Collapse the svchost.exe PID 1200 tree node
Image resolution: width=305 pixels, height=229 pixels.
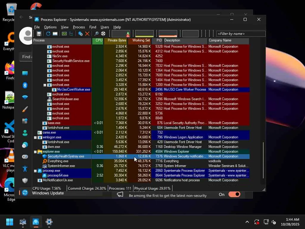click(45, 85)
